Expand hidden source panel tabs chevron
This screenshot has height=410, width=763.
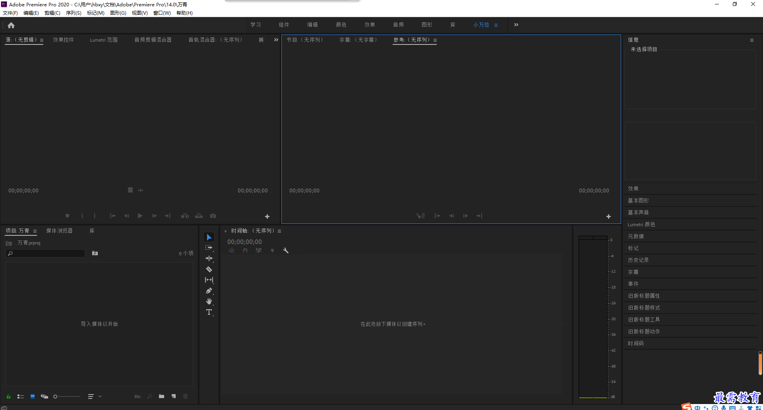276,40
